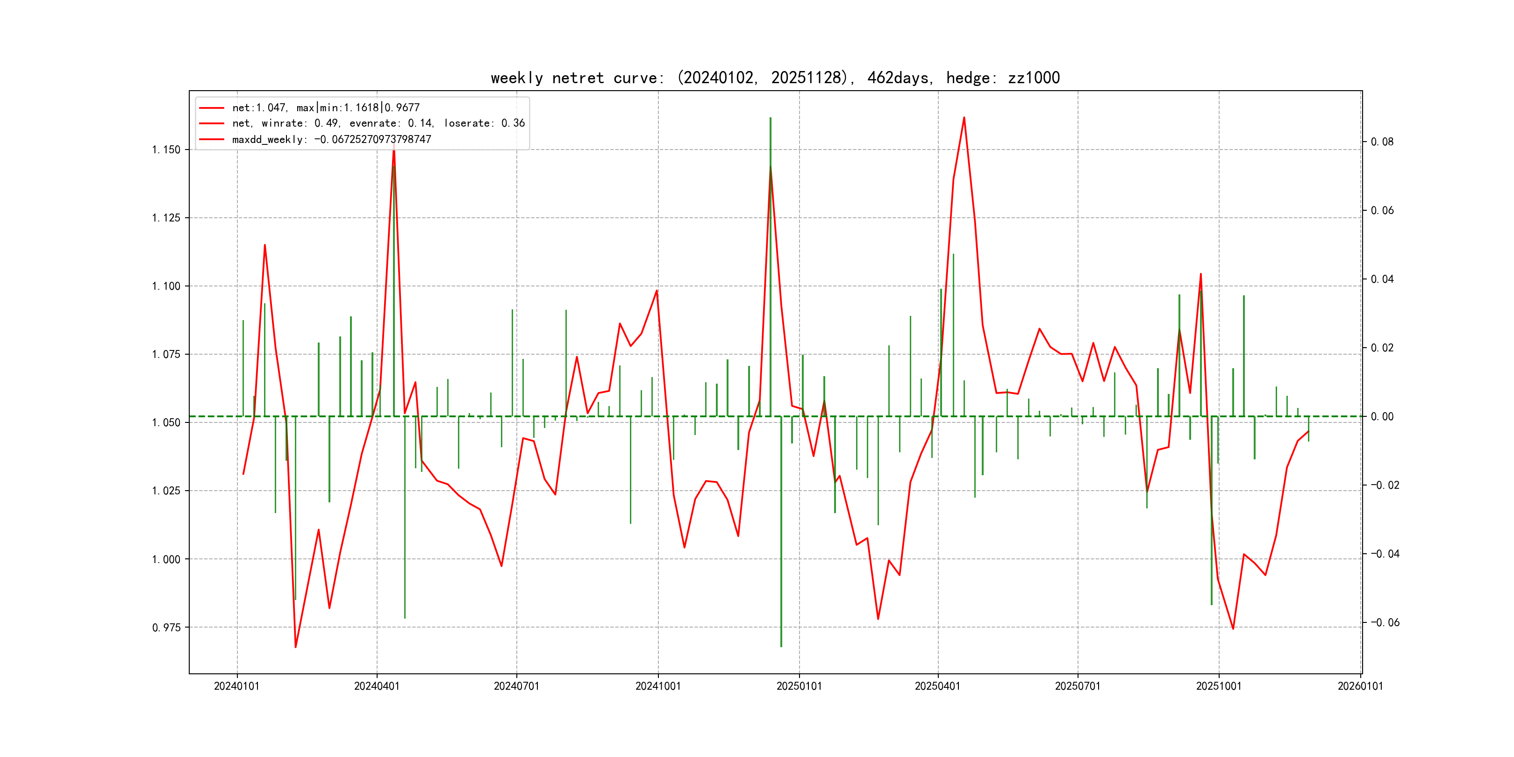The height and width of the screenshot is (757, 1514).
Task: Click right axis tick 0.08
Action: pyautogui.click(x=1382, y=142)
